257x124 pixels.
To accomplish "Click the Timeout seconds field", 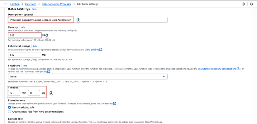I will (x=34, y=93).
